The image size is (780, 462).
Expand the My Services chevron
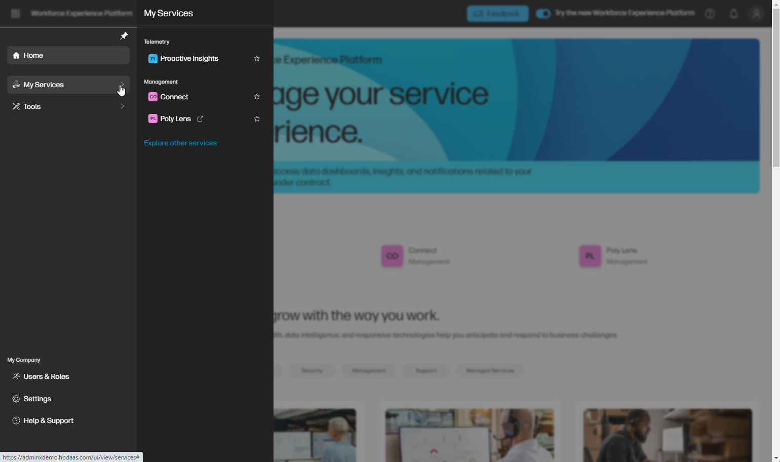tap(122, 85)
